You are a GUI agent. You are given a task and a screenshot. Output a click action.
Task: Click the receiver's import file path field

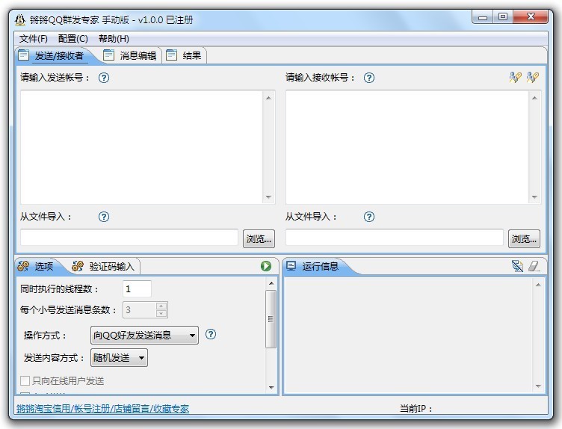click(x=395, y=238)
